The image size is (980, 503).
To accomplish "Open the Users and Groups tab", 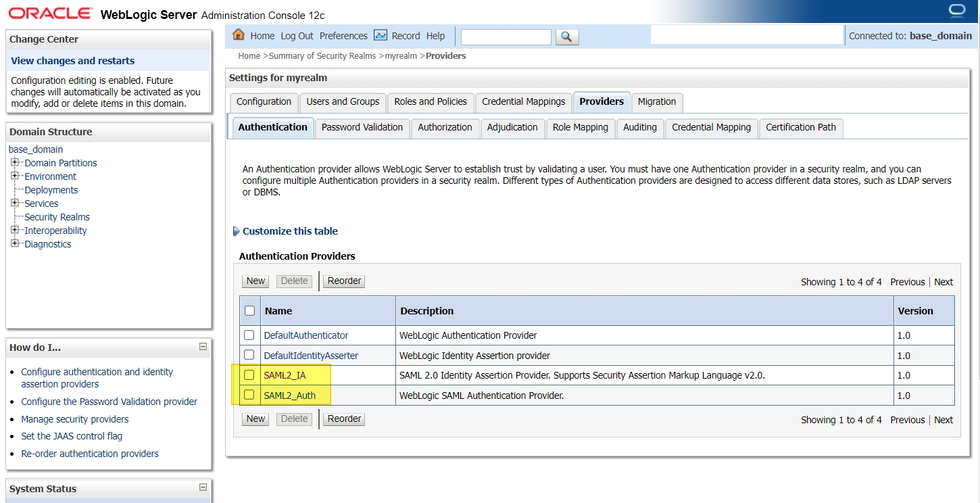I will click(343, 101).
